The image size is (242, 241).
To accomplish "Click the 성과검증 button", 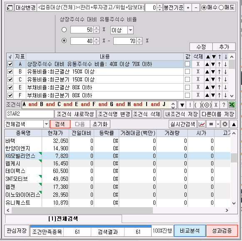I will [222, 231].
